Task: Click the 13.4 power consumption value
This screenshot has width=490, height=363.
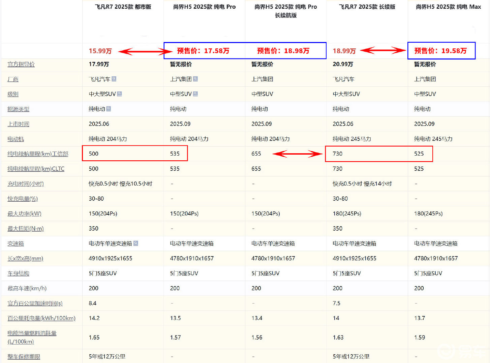Action: 257,318
